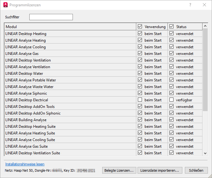Select the LINEAR Analyse Cooling row
Viewport: 212px width, 178px height.
tap(103, 47)
